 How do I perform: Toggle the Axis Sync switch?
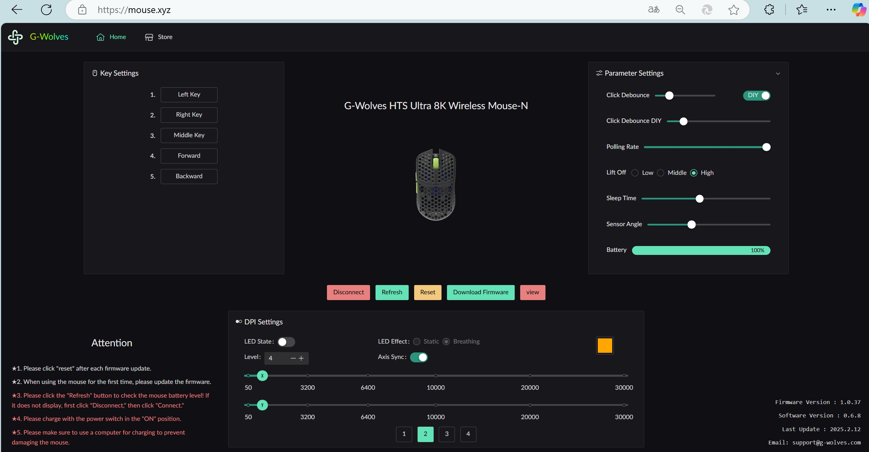click(419, 357)
